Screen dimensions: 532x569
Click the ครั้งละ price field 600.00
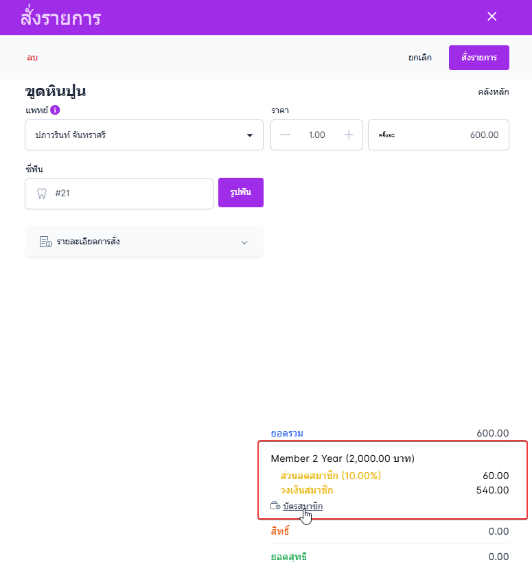(x=439, y=135)
